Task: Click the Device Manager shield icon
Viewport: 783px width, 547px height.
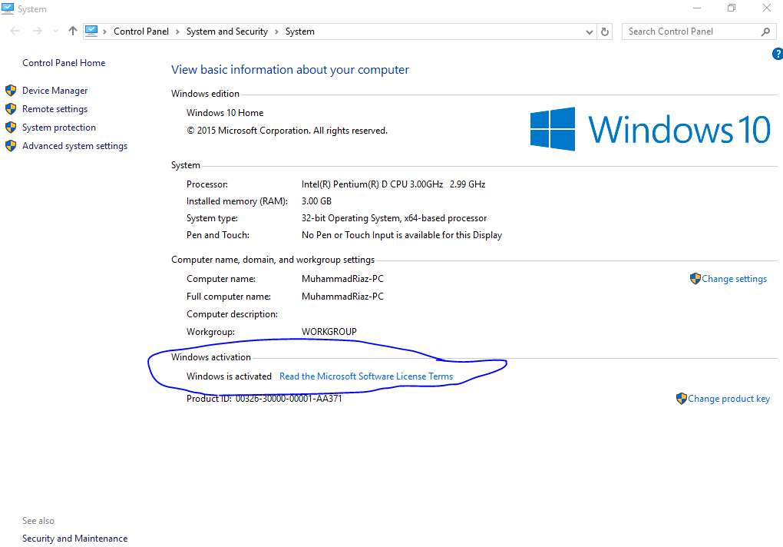Action: click(11, 91)
